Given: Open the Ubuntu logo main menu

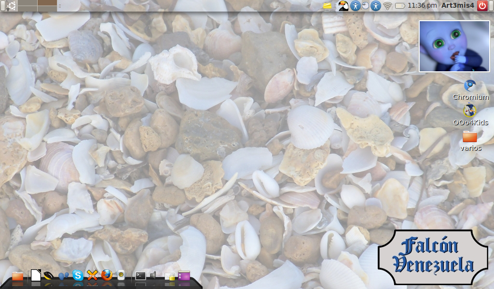Looking at the screenshot, I should 11,6.
